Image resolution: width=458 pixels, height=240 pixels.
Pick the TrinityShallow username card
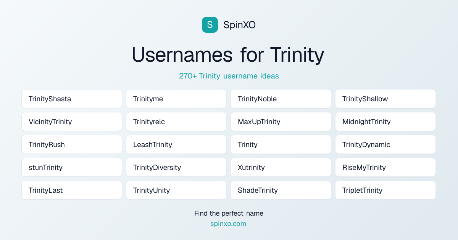coord(385,99)
